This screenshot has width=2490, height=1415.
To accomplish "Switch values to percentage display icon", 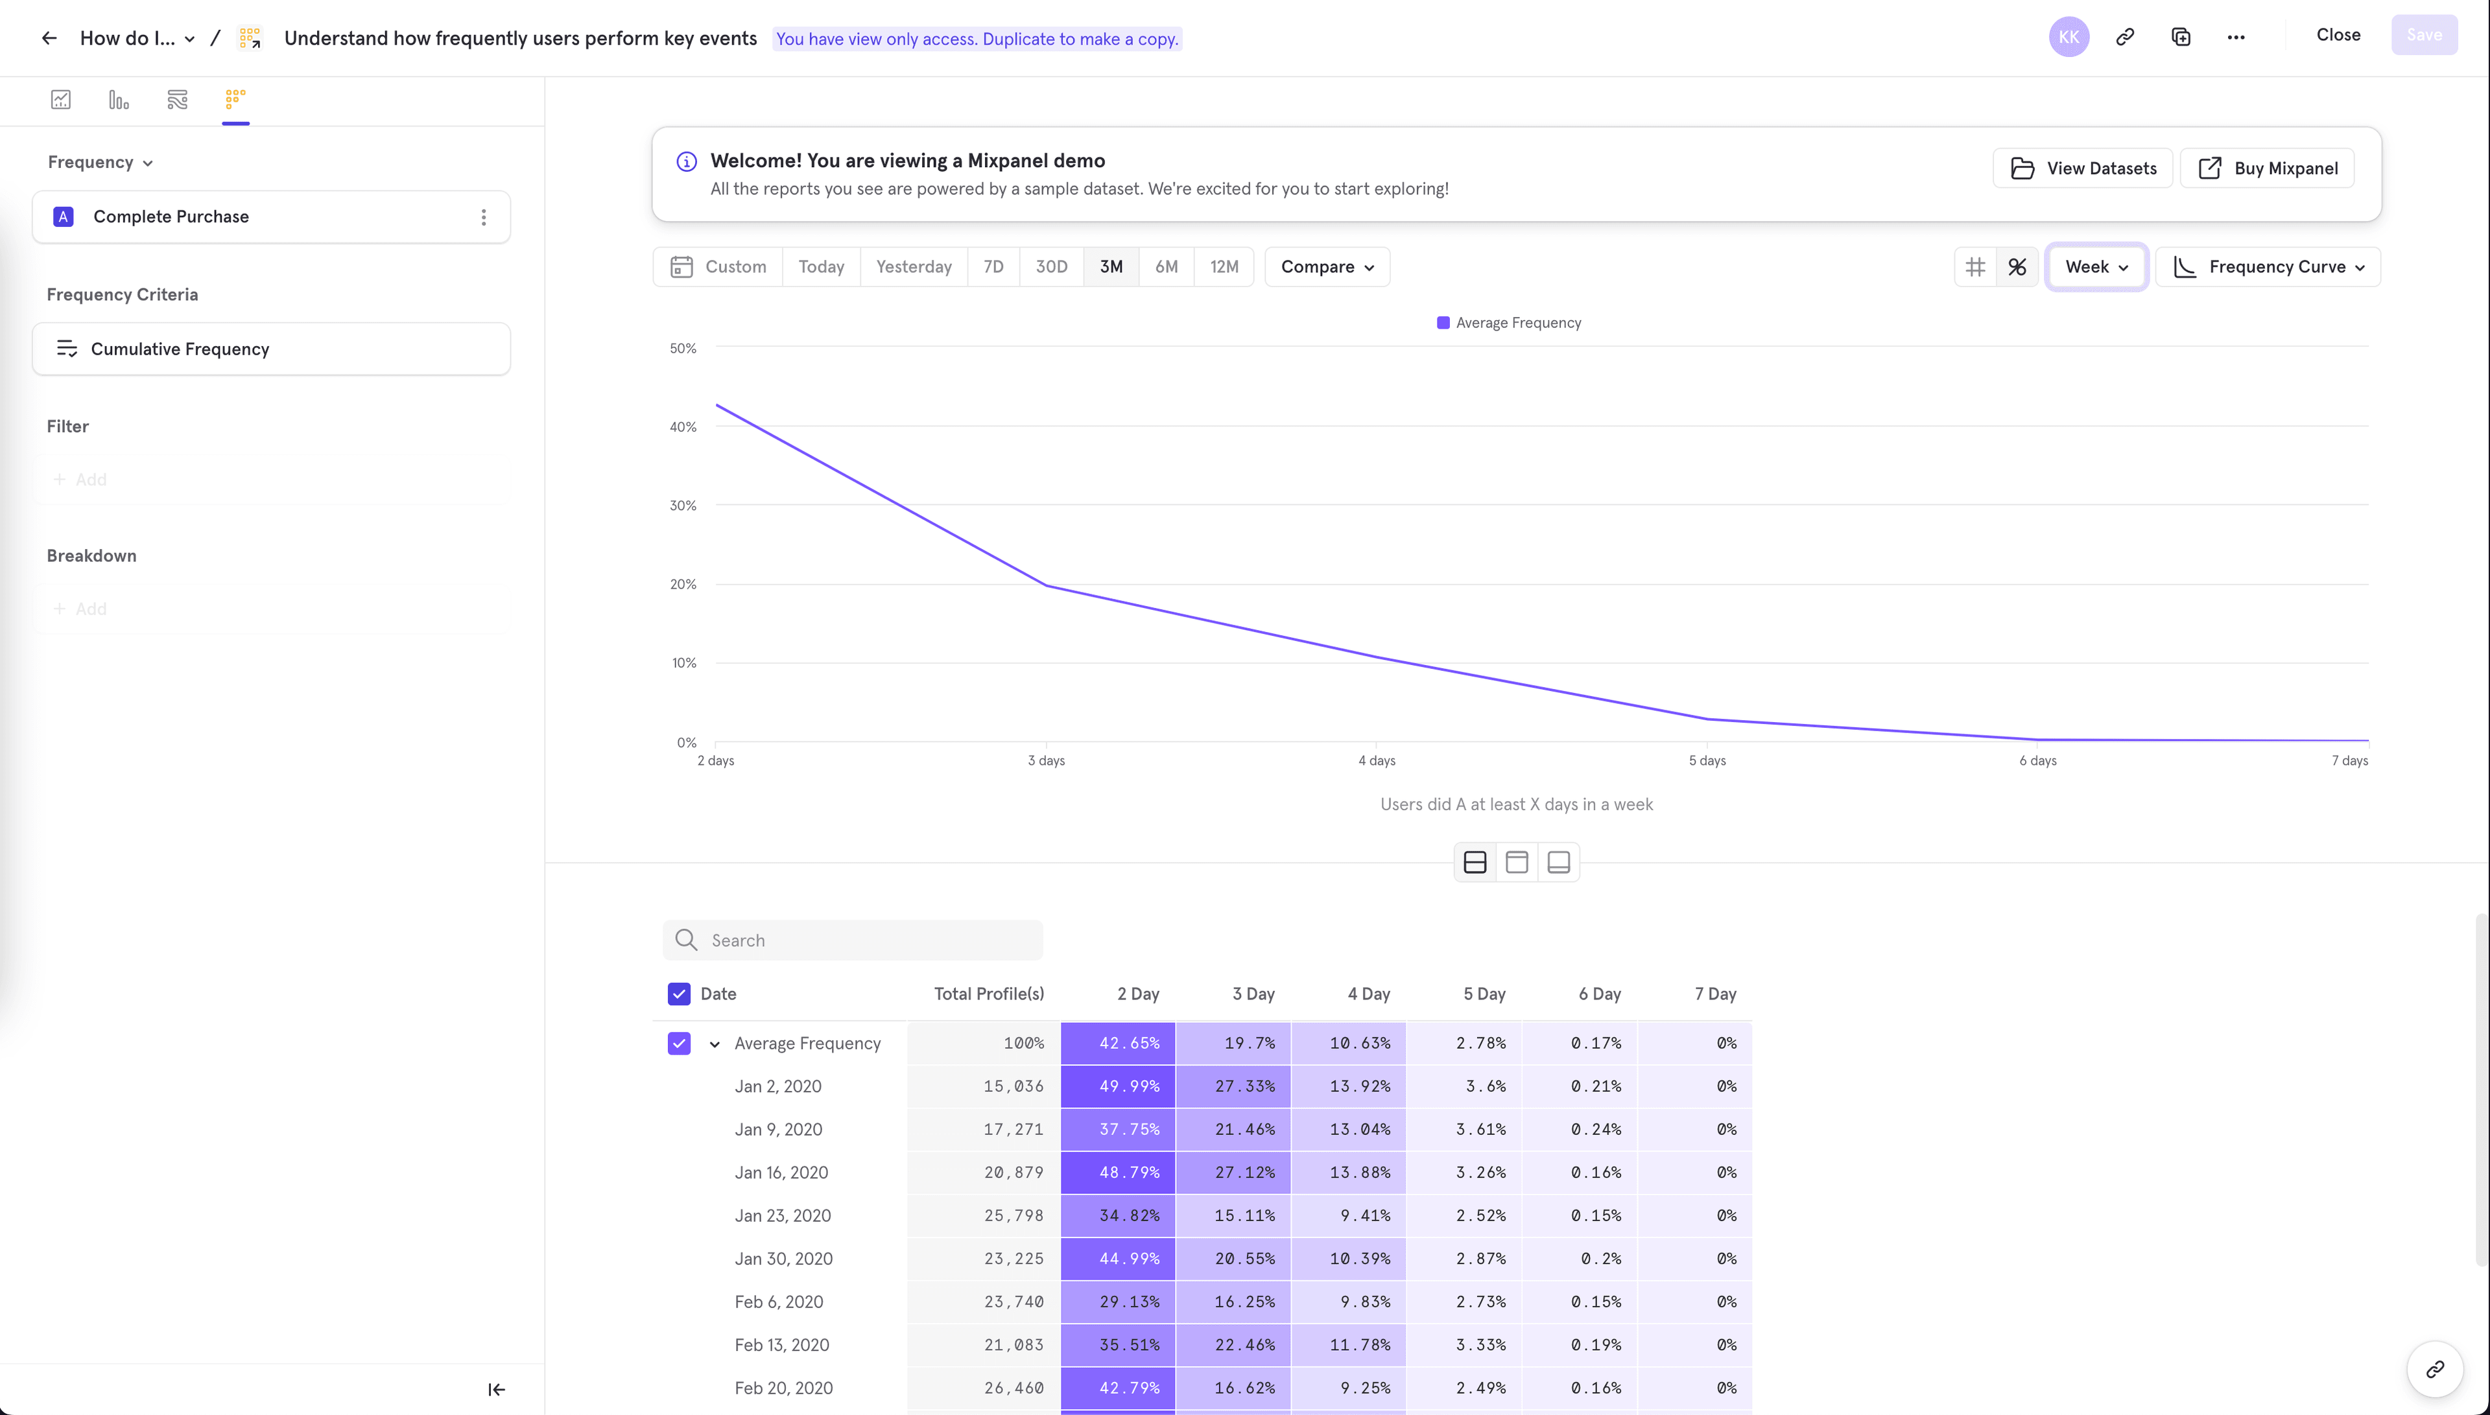I will pos(2017,266).
